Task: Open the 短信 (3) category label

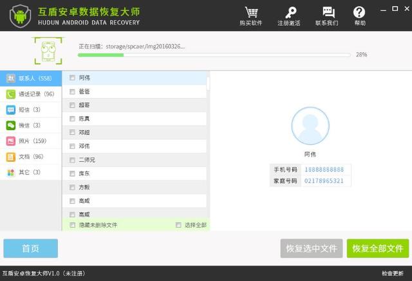Action: pos(30,110)
